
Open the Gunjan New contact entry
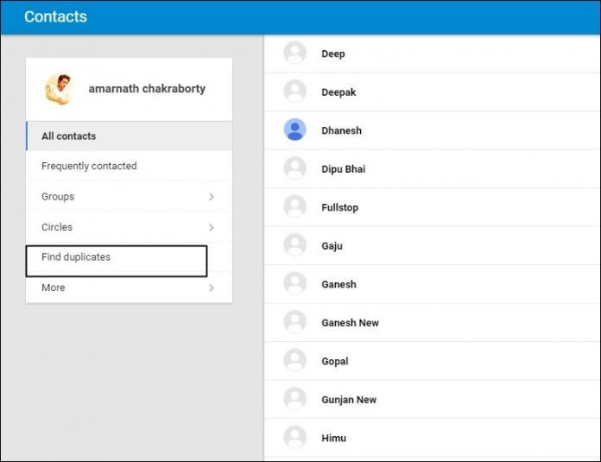(349, 399)
